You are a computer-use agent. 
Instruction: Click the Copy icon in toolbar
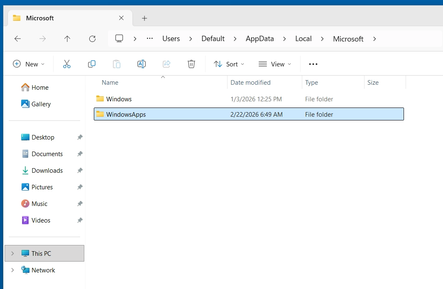point(92,64)
